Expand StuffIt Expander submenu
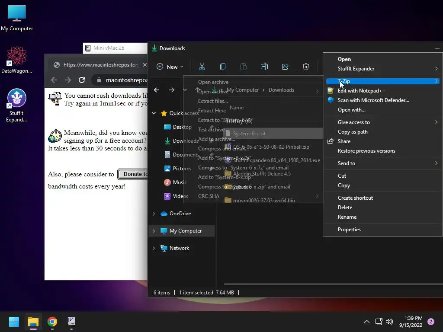Viewport: 443px width, 332px height. tap(382, 69)
